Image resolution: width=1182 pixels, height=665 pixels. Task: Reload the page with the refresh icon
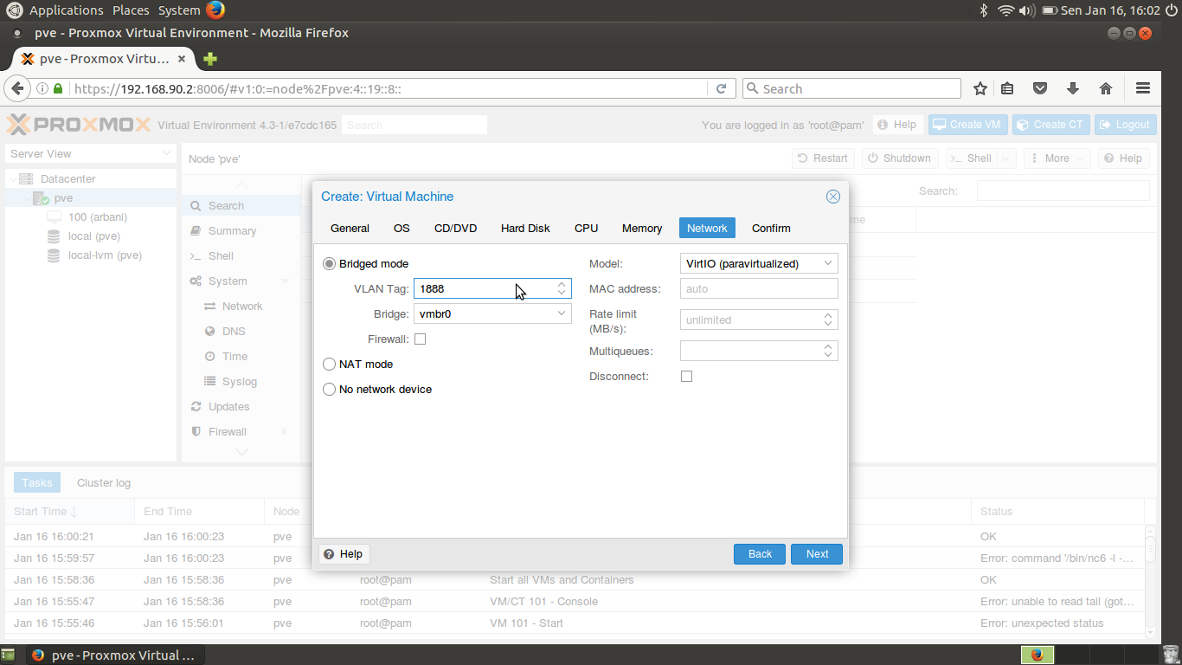tap(721, 88)
